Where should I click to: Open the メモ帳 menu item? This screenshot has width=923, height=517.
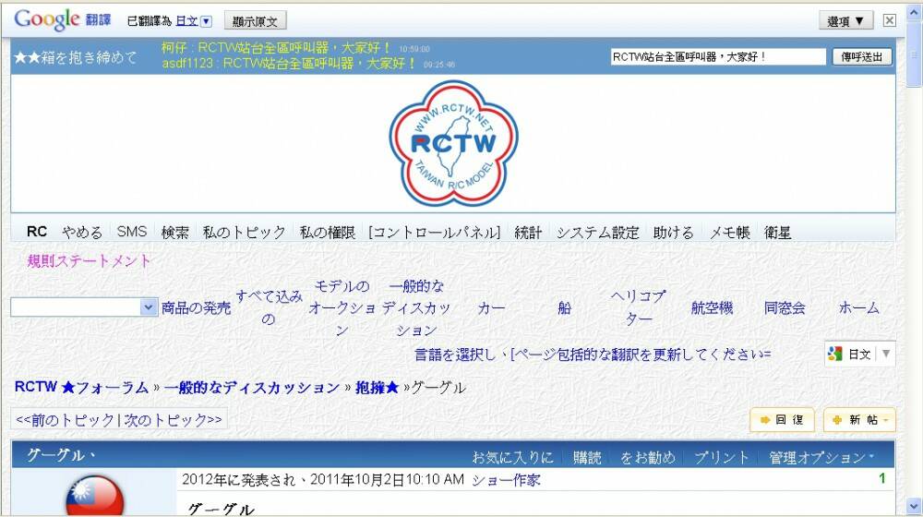729,233
